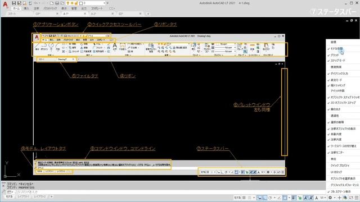Screen dimensions: 360x202
Task: Open the workspace switching dropdown arrow
Action: (x=335, y=198)
